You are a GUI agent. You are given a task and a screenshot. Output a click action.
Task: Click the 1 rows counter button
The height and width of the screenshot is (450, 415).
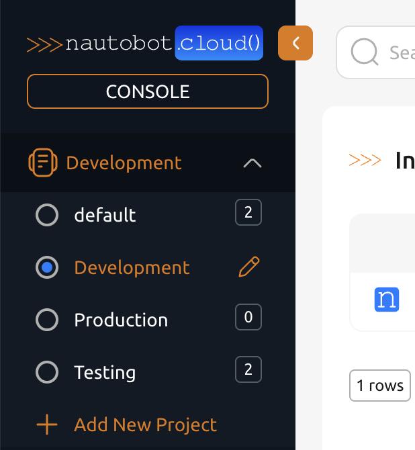pyautogui.click(x=380, y=386)
